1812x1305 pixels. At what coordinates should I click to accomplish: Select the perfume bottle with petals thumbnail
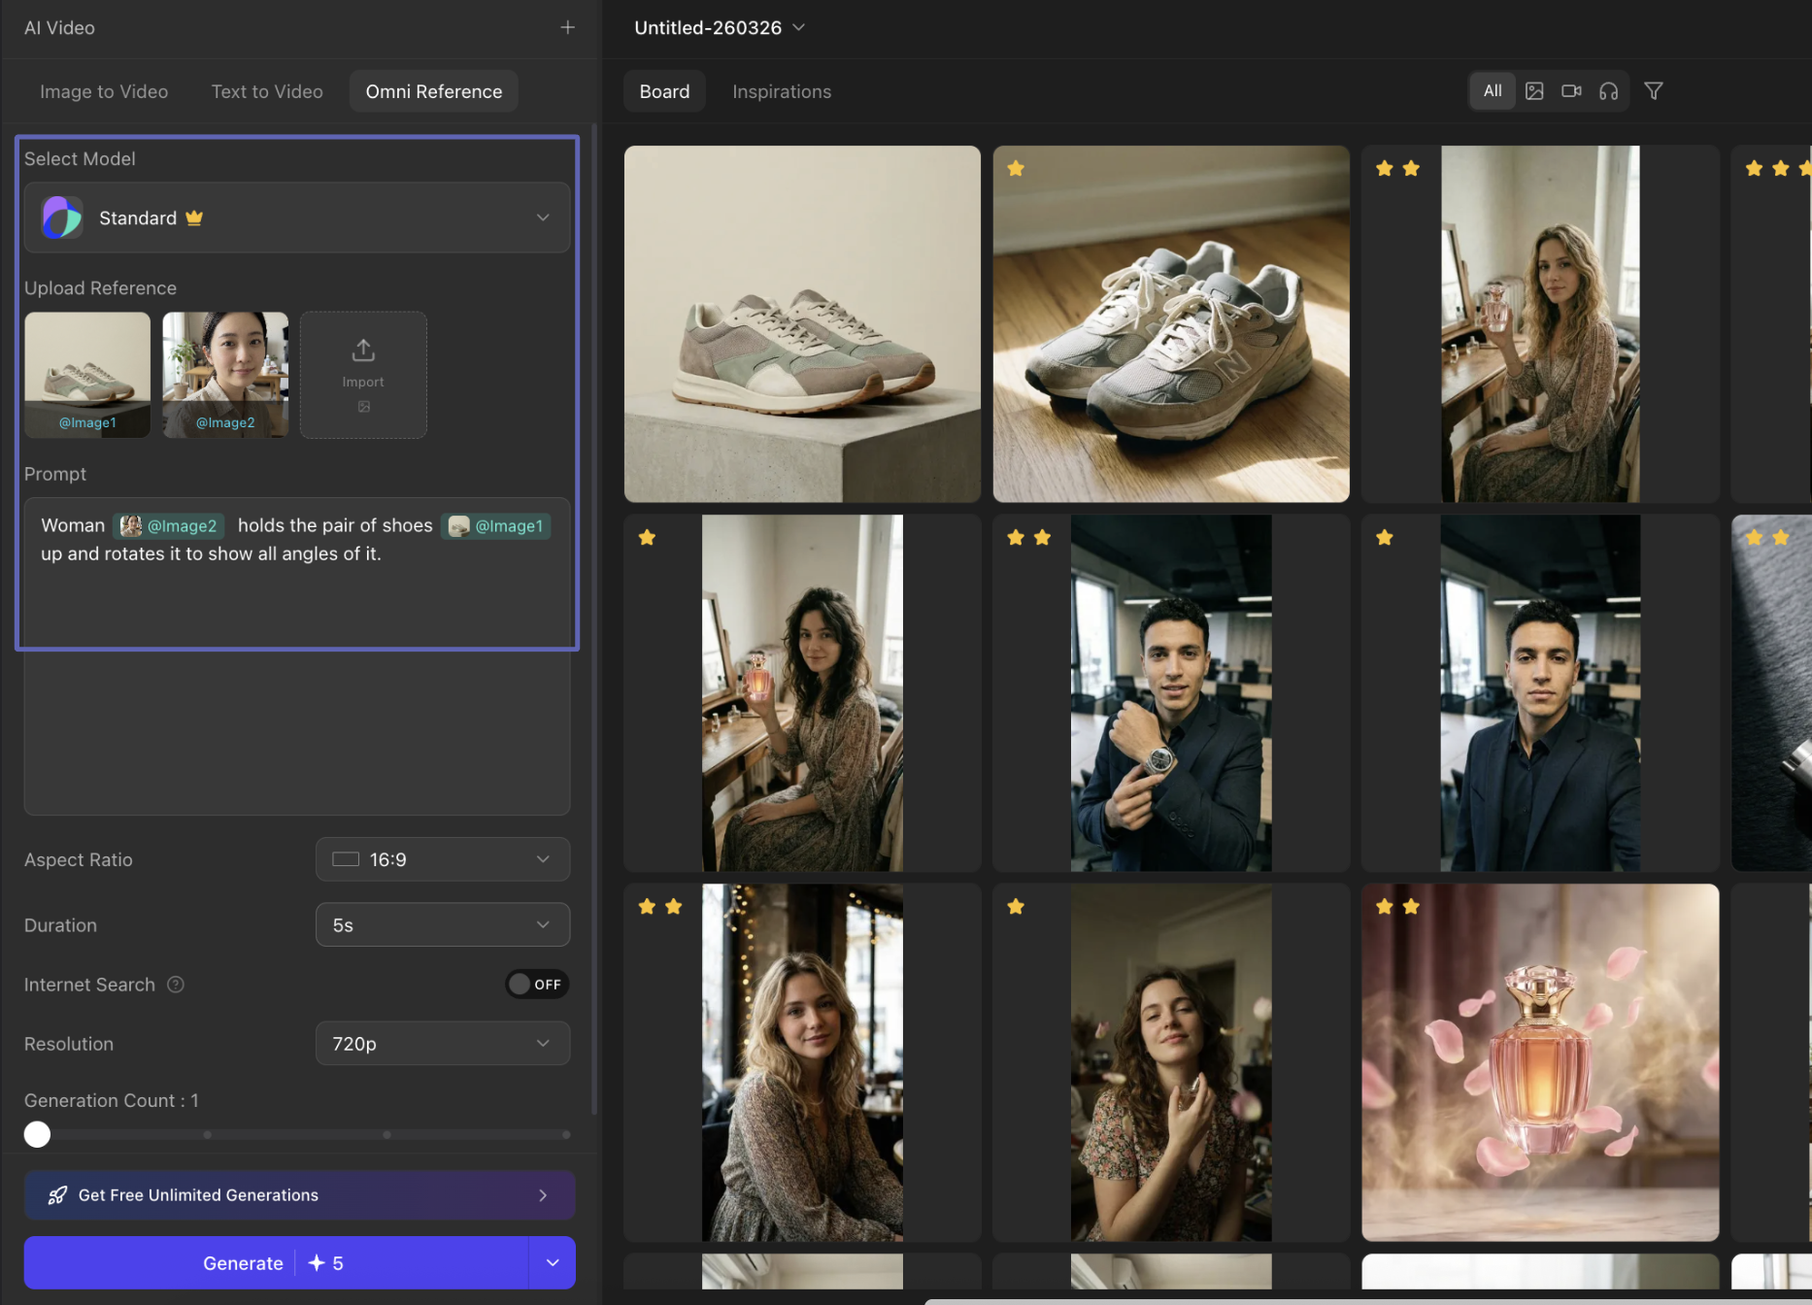(1539, 1062)
